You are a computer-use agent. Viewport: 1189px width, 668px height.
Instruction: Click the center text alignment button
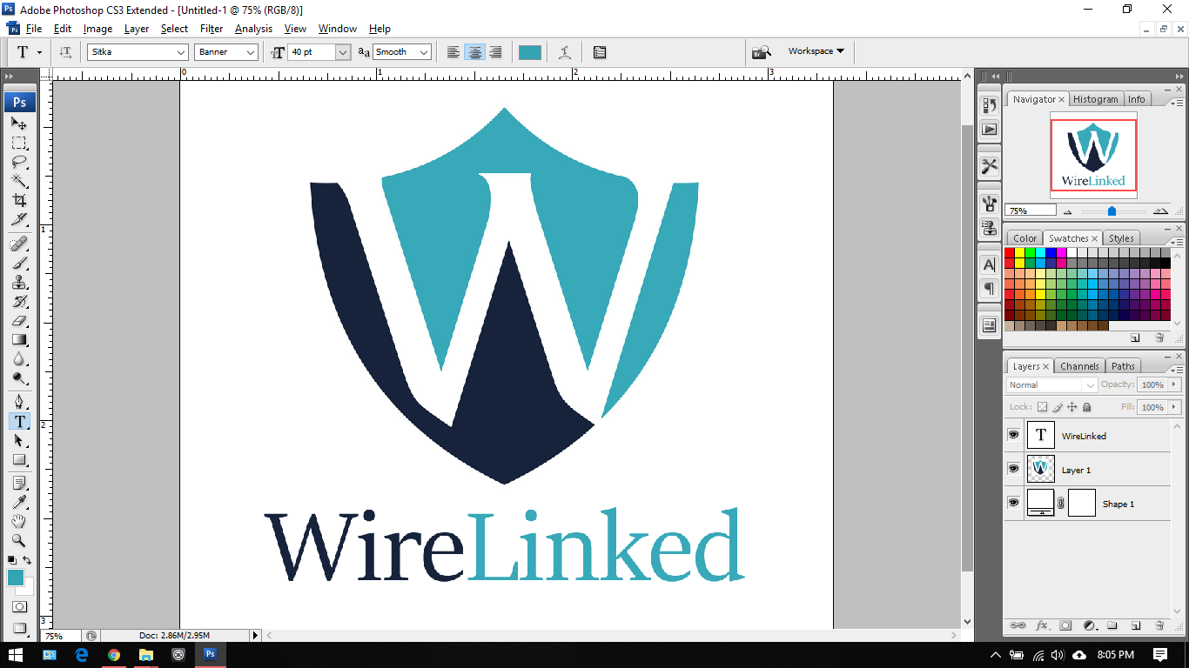click(x=474, y=52)
